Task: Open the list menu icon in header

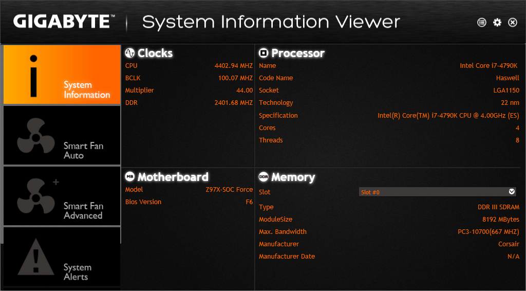Action: coord(482,23)
